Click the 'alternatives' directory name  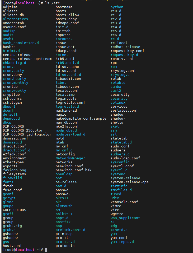(x=15, y=19)
